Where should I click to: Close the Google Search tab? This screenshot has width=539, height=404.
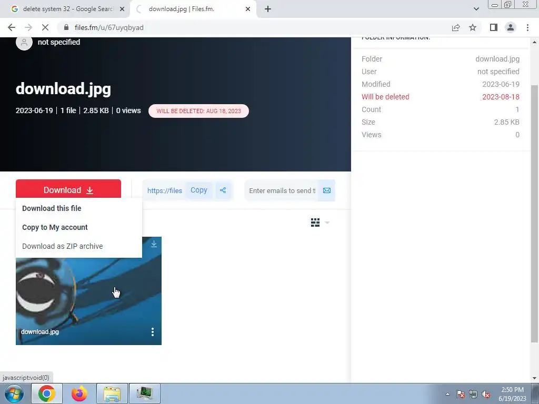pos(122,9)
